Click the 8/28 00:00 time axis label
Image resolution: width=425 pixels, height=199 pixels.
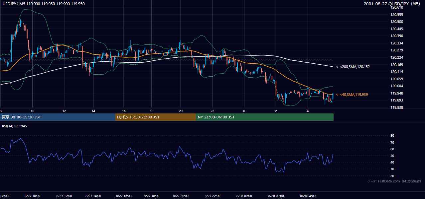244,196
